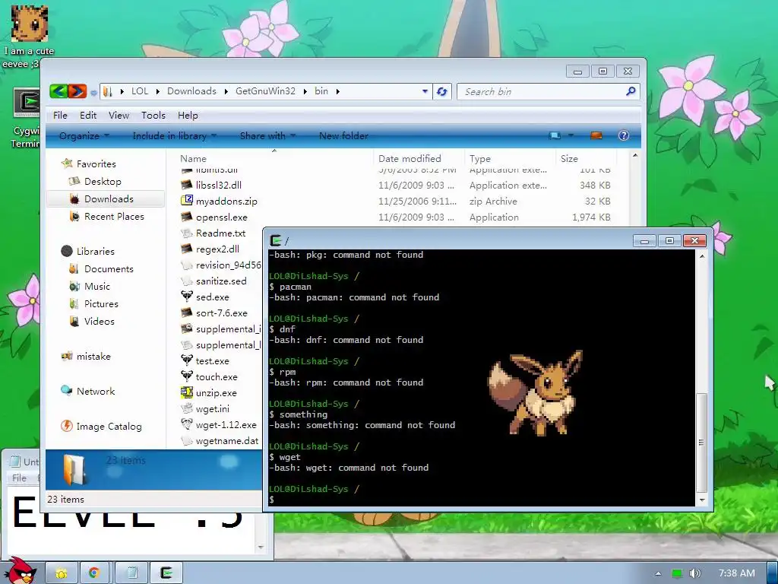The height and width of the screenshot is (584, 778).
Task: Click the volume speaker tray icon
Action: [x=694, y=573]
